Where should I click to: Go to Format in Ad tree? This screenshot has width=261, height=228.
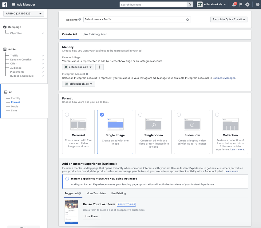click(15, 102)
